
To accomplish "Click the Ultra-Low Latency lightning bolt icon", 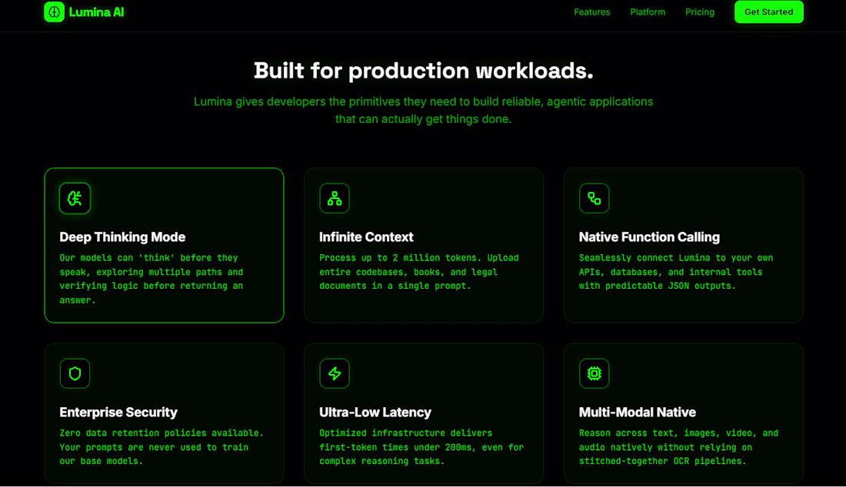I will tap(335, 373).
